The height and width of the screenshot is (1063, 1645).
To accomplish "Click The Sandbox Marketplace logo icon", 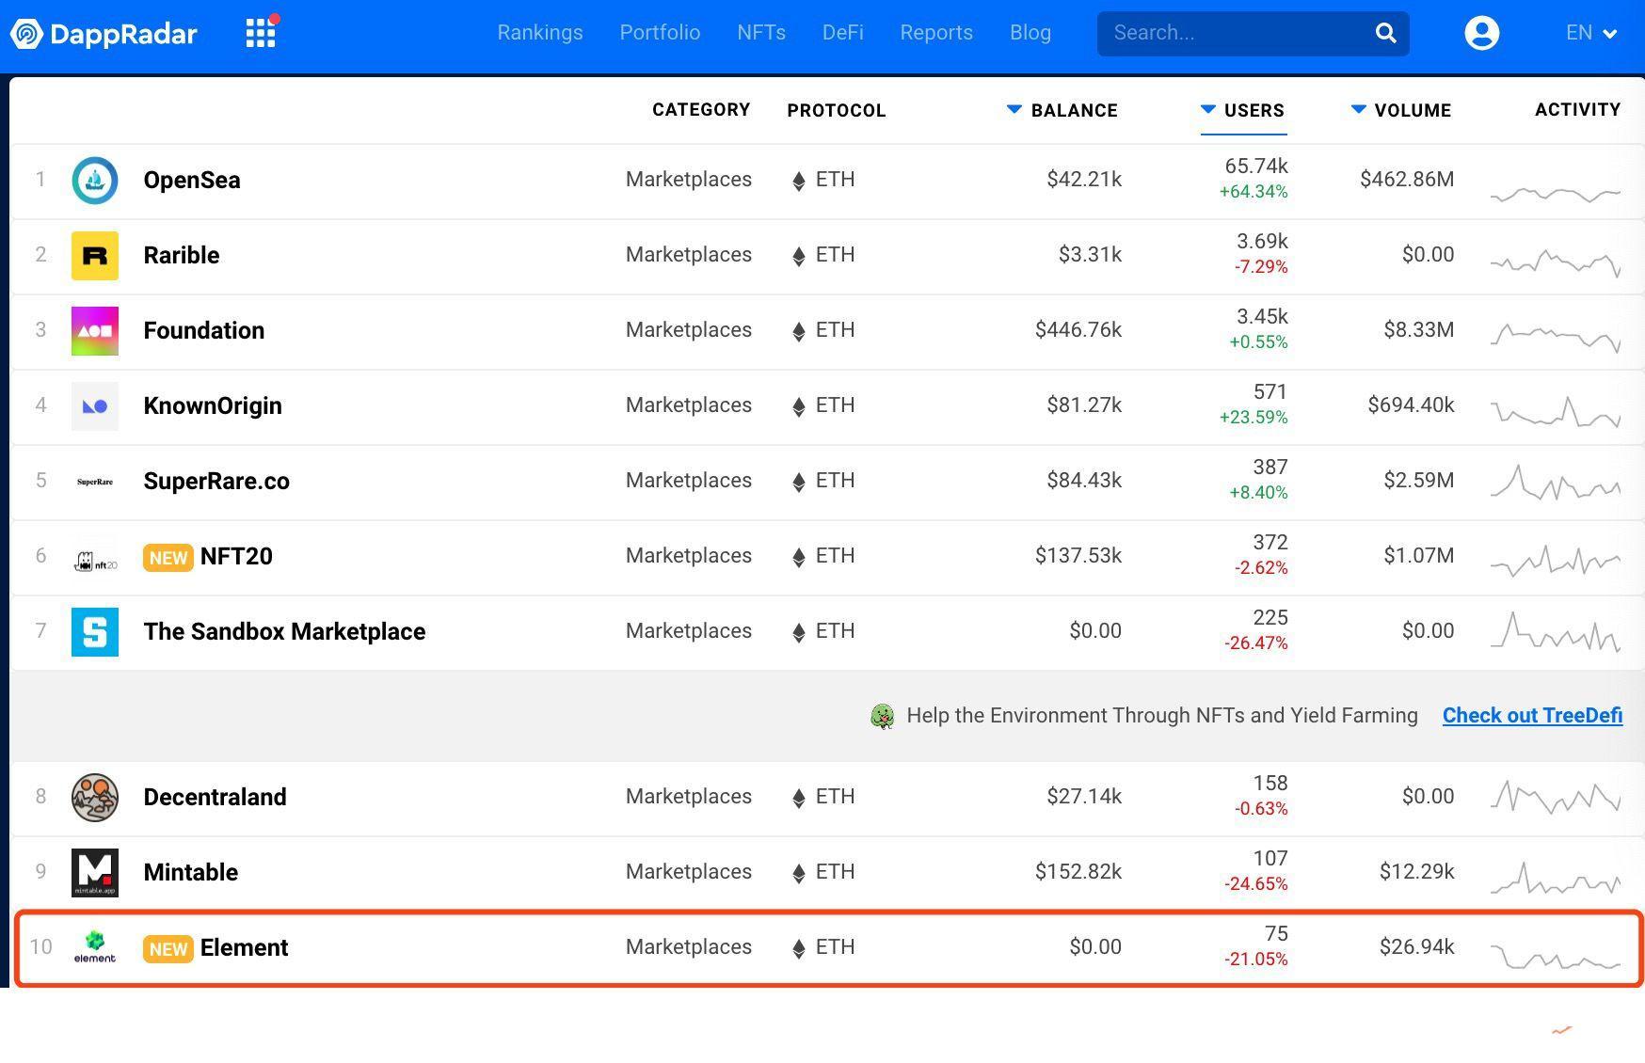I will pyautogui.click(x=95, y=632).
